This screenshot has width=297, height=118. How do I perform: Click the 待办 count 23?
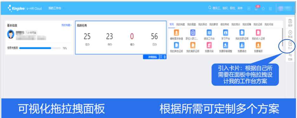coord(109,36)
